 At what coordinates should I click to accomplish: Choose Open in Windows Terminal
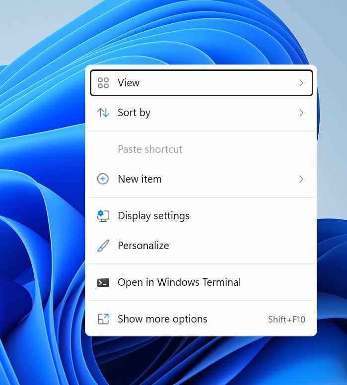point(201,282)
